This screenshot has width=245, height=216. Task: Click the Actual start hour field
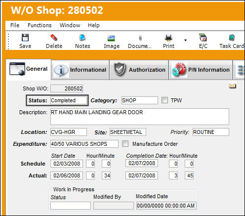click(90, 175)
